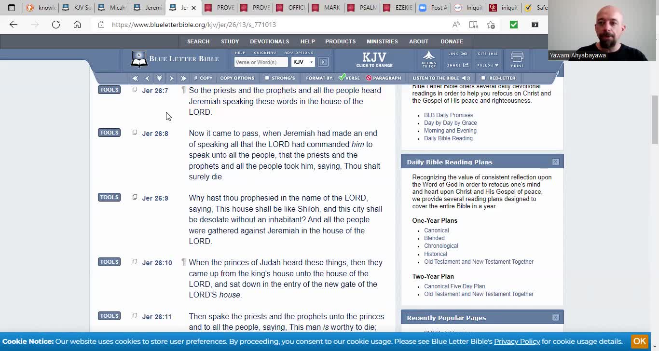Click the Share button
Viewport: 659px width, 351px height.
pyautogui.click(x=458, y=65)
